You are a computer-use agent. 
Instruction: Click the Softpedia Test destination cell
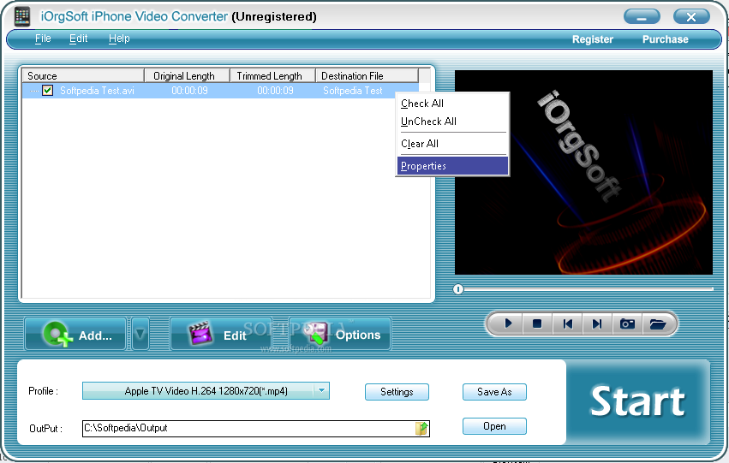point(352,91)
